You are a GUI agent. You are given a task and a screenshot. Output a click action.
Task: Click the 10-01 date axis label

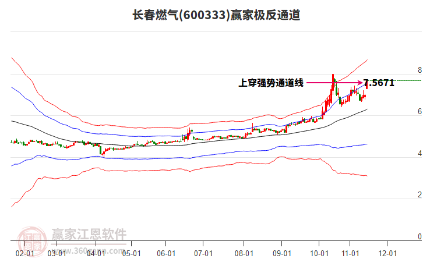click(319, 253)
